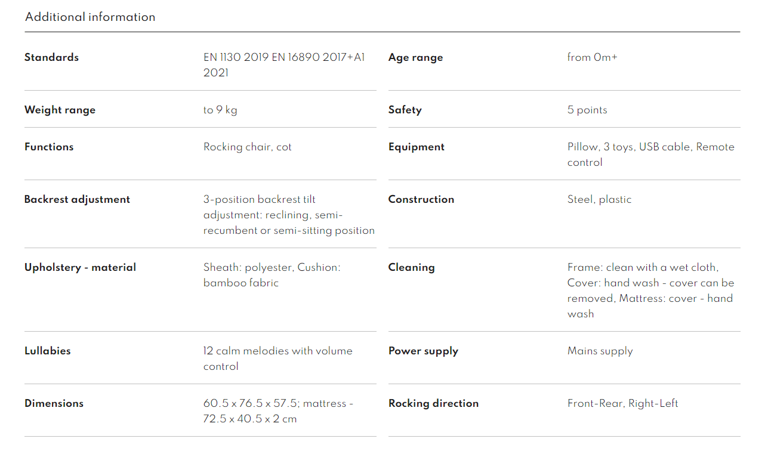This screenshot has height=451, width=771.
Task: Click the Dimensions label
Action: (x=54, y=403)
